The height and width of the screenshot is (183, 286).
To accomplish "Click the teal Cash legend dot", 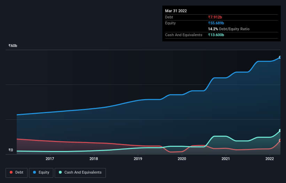I will (60, 172).
